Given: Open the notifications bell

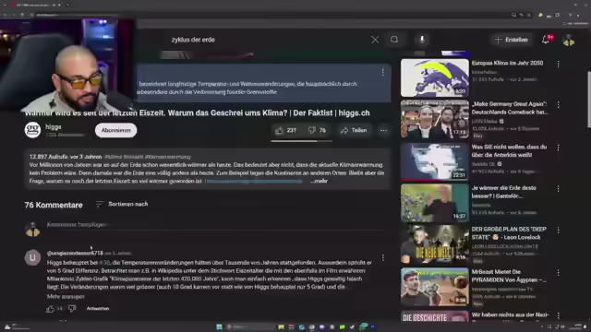Looking at the screenshot, I should pos(546,39).
